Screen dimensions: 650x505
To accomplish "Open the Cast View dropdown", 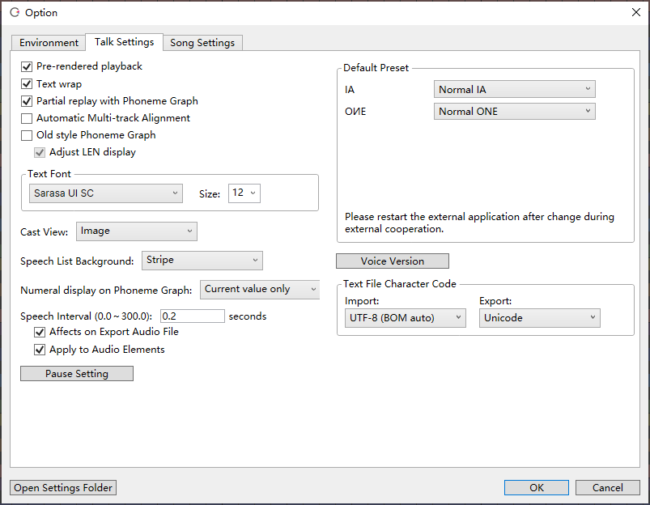I will 137,231.
